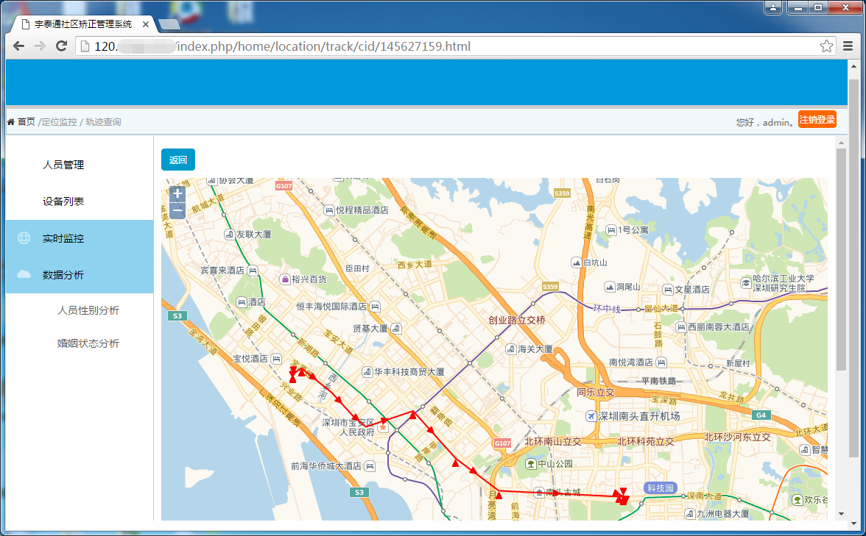The width and height of the screenshot is (866, 536).
Task: Click the map zoom out minus button
Action: coord(177,211)
